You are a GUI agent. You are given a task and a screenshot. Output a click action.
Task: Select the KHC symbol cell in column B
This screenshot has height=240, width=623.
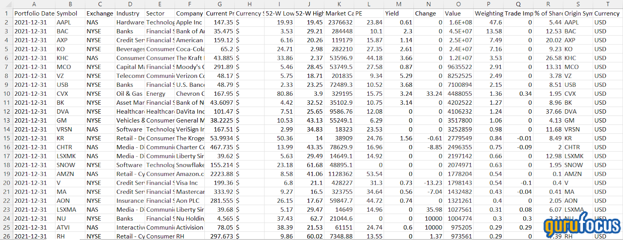[70, 58]
